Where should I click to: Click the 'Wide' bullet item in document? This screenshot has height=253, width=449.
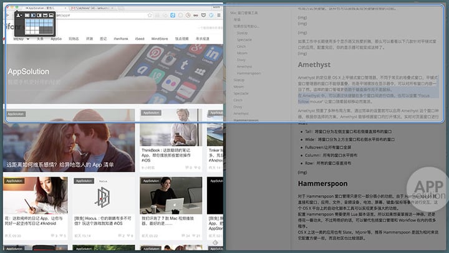pos(350,140)
